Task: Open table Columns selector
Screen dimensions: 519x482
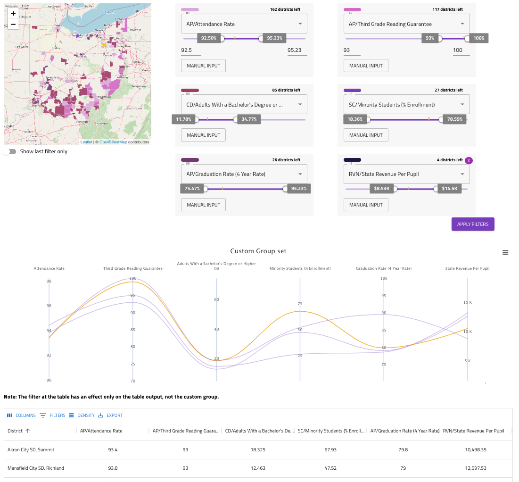Action: (21, 416)
